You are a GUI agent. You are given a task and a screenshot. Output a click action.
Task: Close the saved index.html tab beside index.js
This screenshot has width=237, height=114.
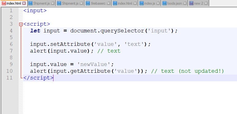135,3
